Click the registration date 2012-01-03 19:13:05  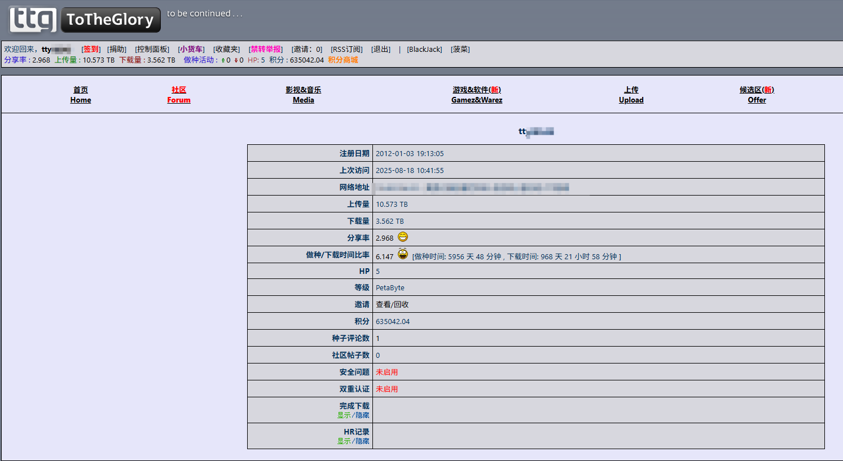[x=410, y=153]
